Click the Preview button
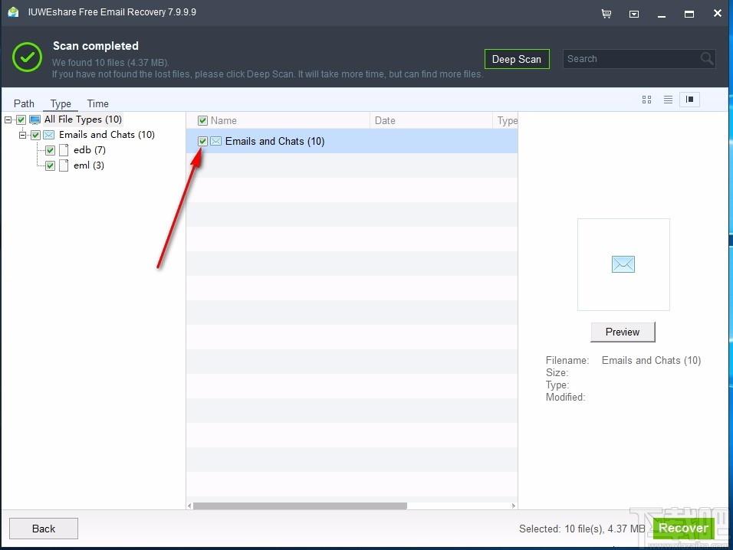The image size is (733, 550). [x=623, y=332]
